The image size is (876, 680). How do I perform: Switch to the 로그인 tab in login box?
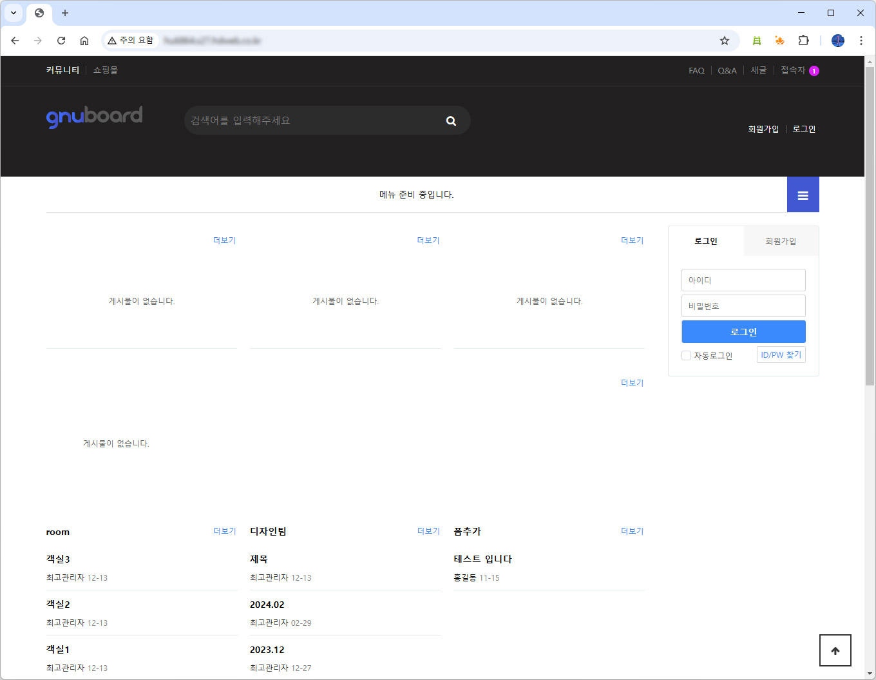[x=706, y=241]
